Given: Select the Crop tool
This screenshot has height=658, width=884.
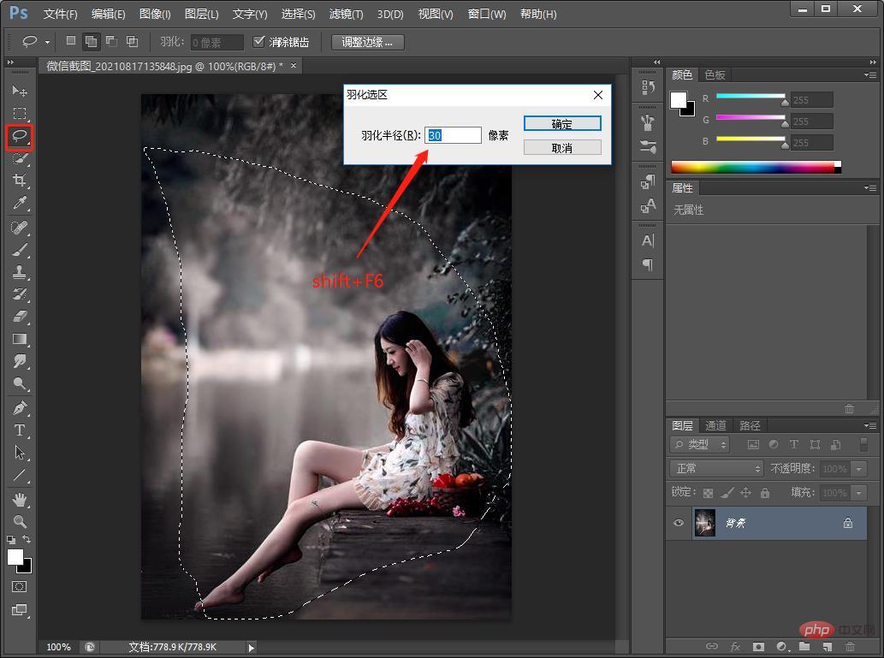Looking at the screenshot, I should point(20,181).
